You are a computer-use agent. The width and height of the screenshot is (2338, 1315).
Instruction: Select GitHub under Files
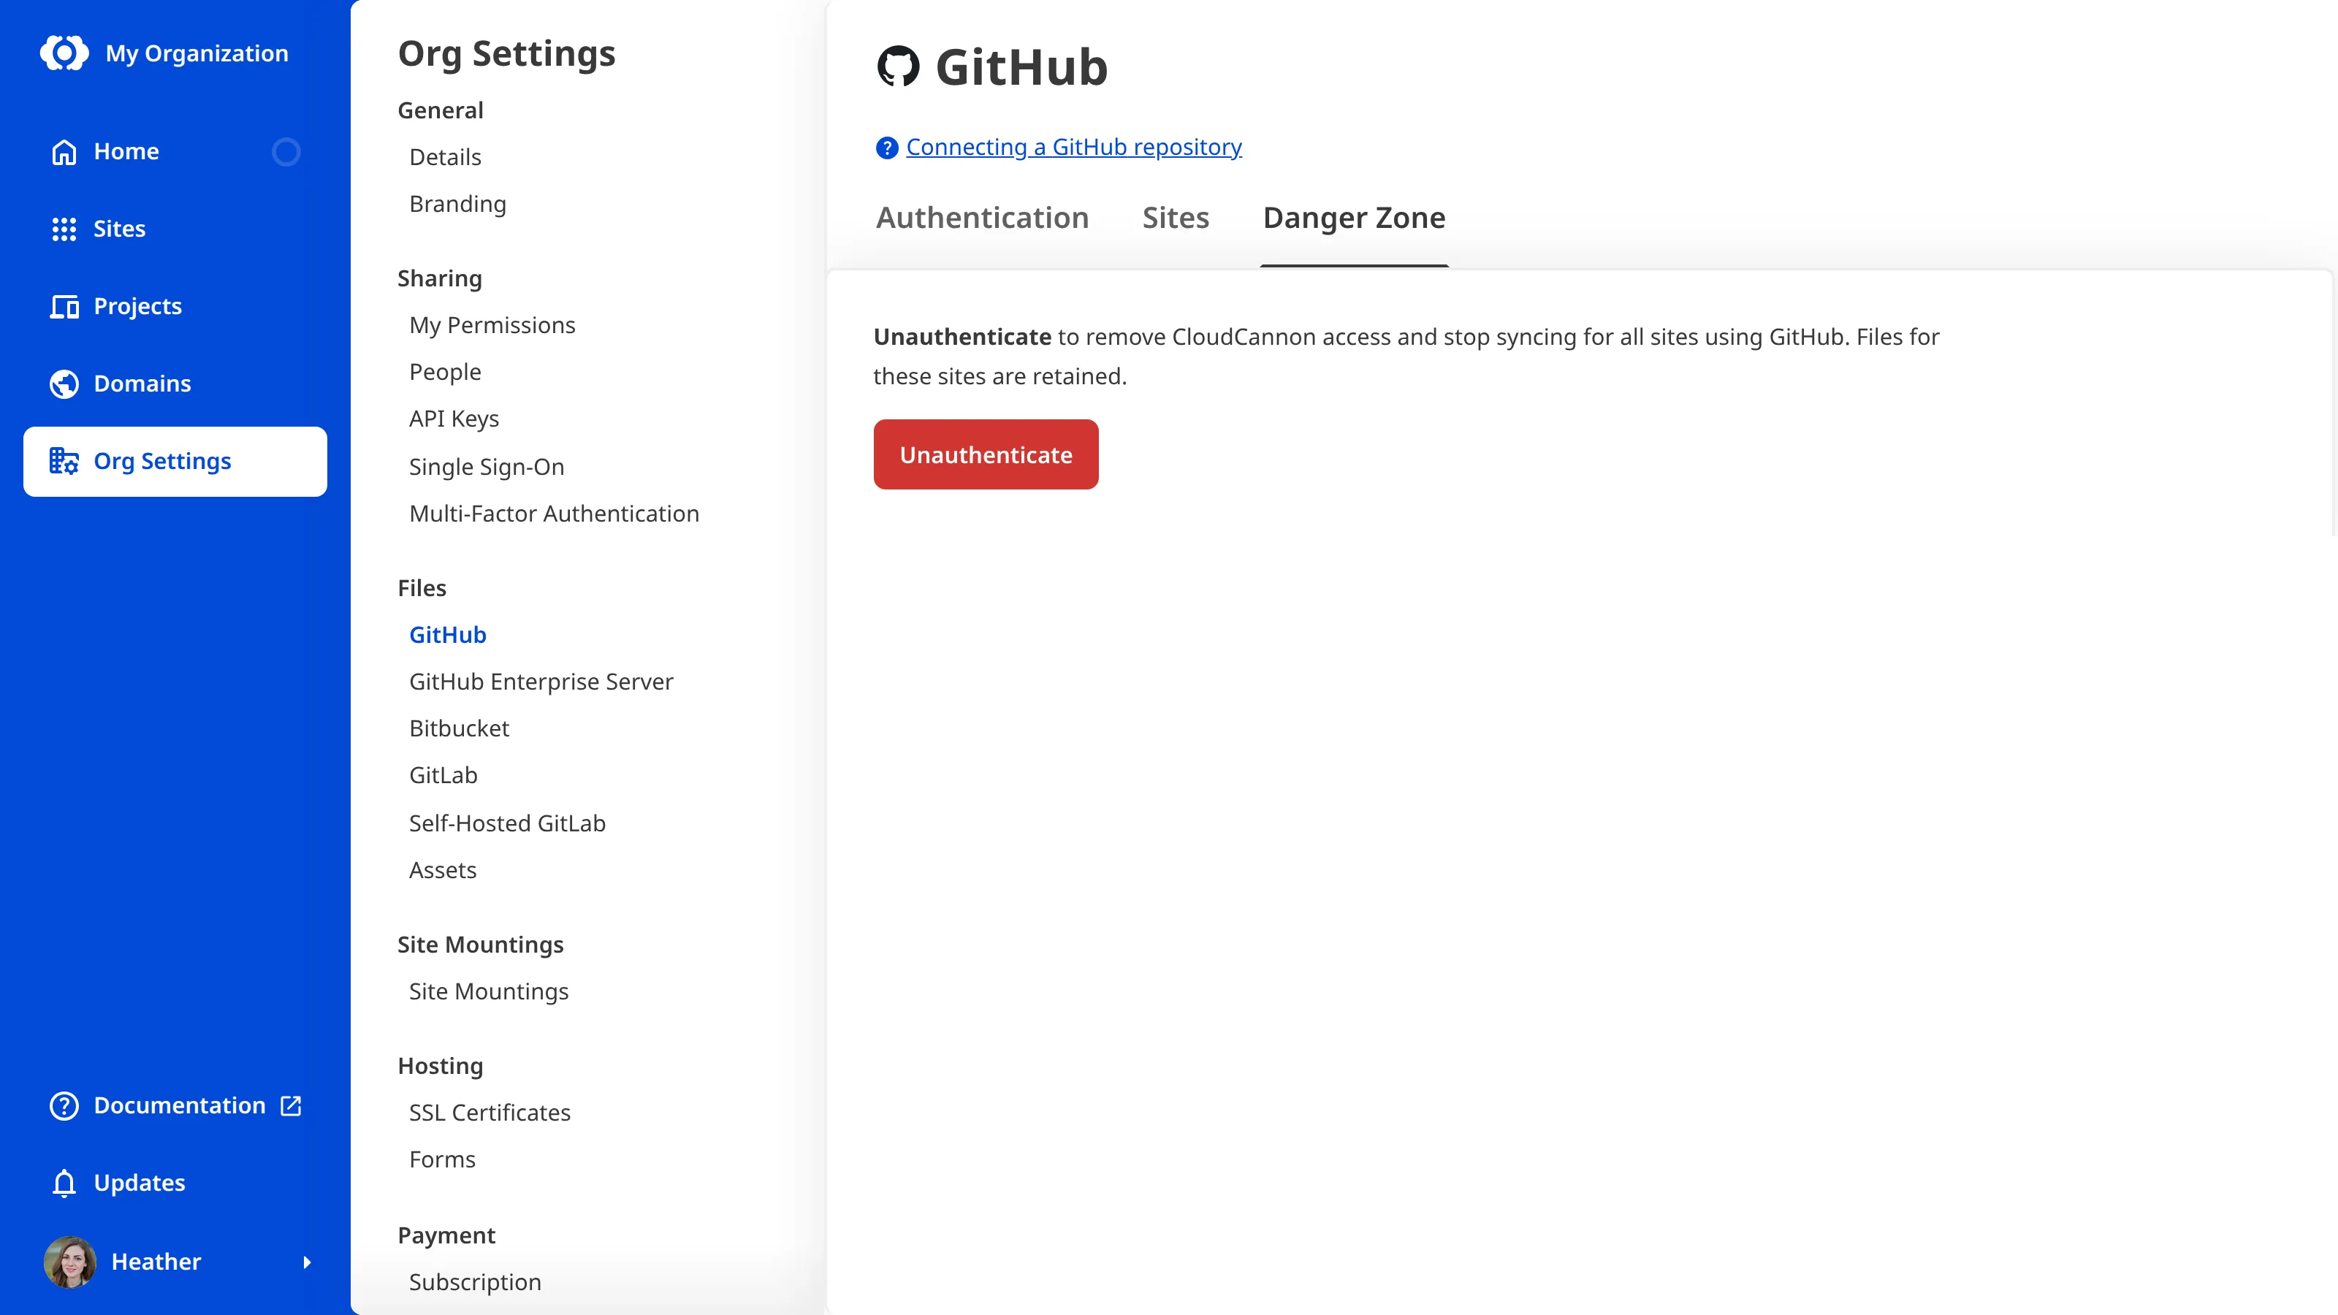pos(447,636)
